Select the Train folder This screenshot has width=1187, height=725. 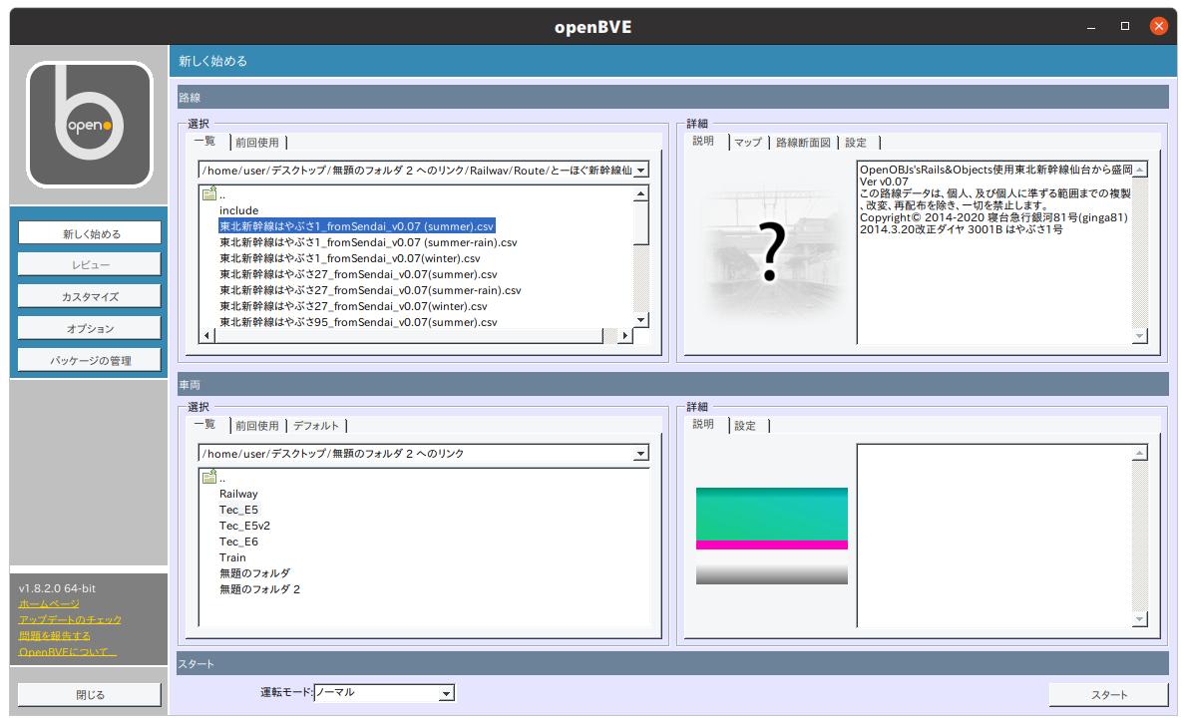point(232,557)
